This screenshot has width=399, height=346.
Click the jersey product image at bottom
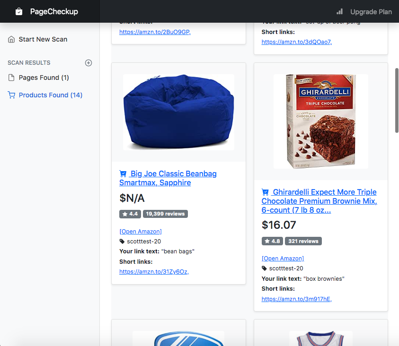[x=320, y=338]
